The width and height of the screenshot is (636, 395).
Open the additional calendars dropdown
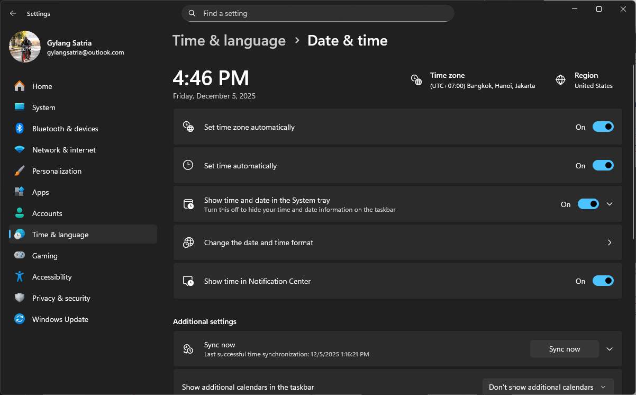pyautogui.click(x=548, y=387)
